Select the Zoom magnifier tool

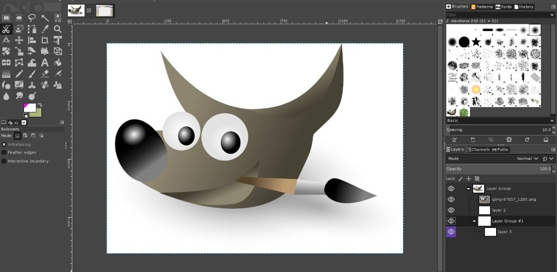[58, 29]
